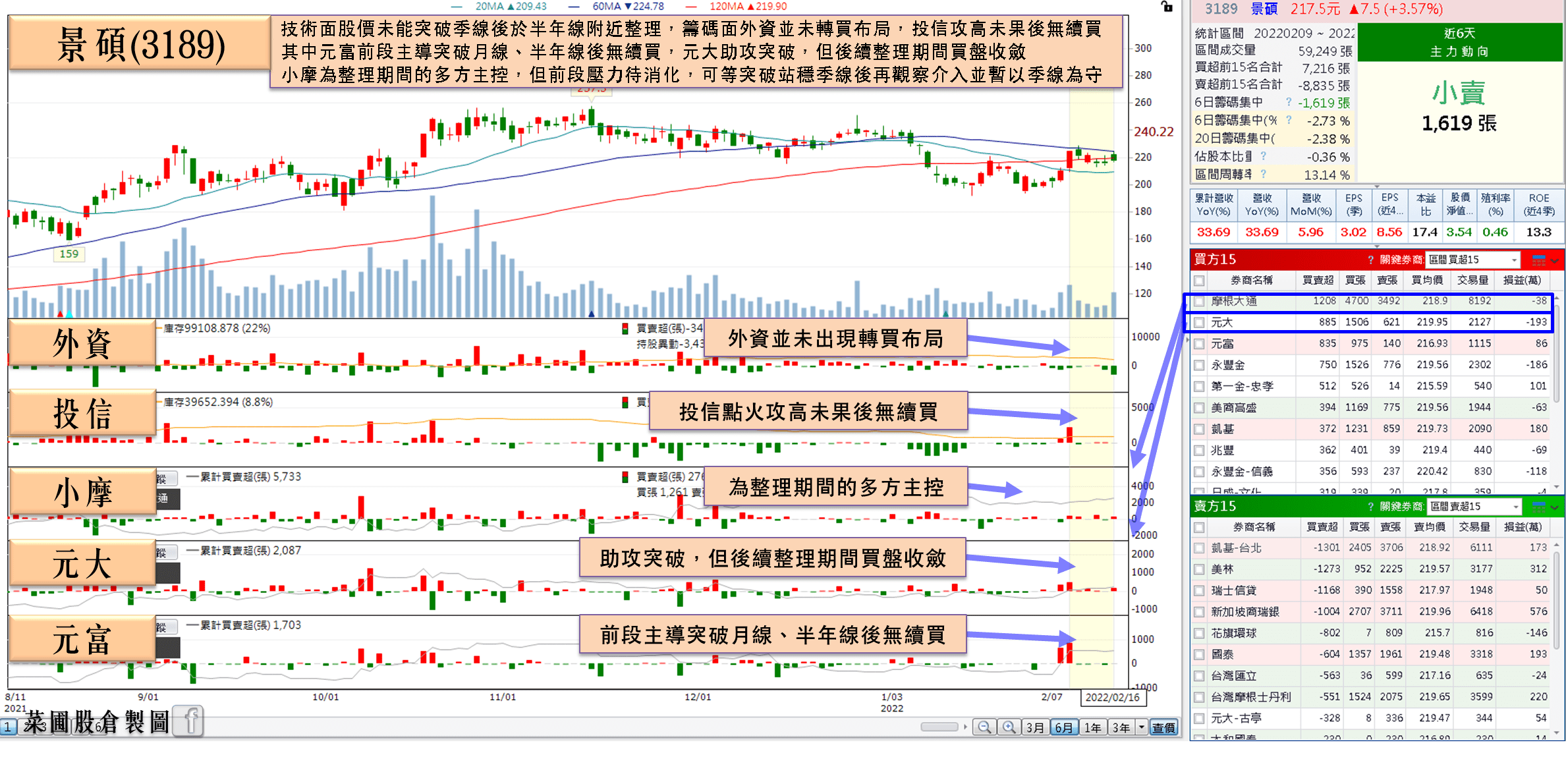Click help icon next to 區間周轉率
The image size is (1566, 757).
1263,174
